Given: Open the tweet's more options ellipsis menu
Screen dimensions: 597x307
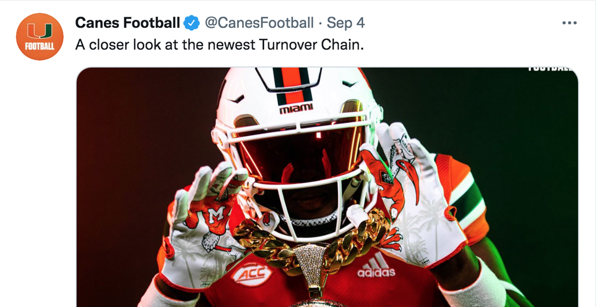Looking at the screenshot, I should click(569, 23).
